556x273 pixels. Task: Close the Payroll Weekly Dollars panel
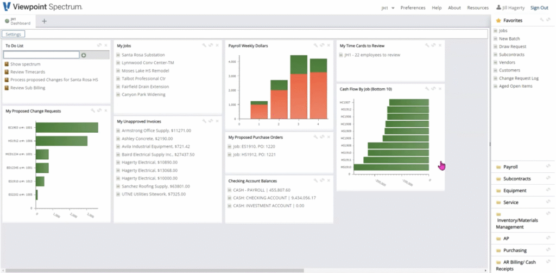click(328, 45)
